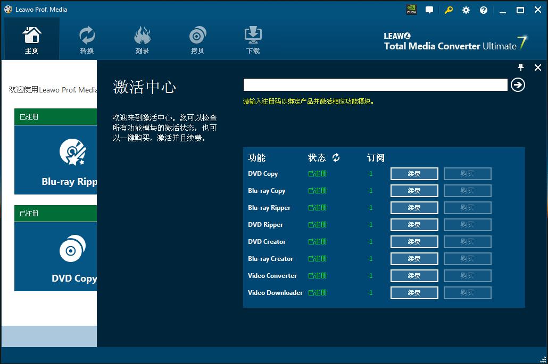Go to the Home (主页) tab
Image resolution: width=548 pixels, height=364 pixels.
point(32,40)
